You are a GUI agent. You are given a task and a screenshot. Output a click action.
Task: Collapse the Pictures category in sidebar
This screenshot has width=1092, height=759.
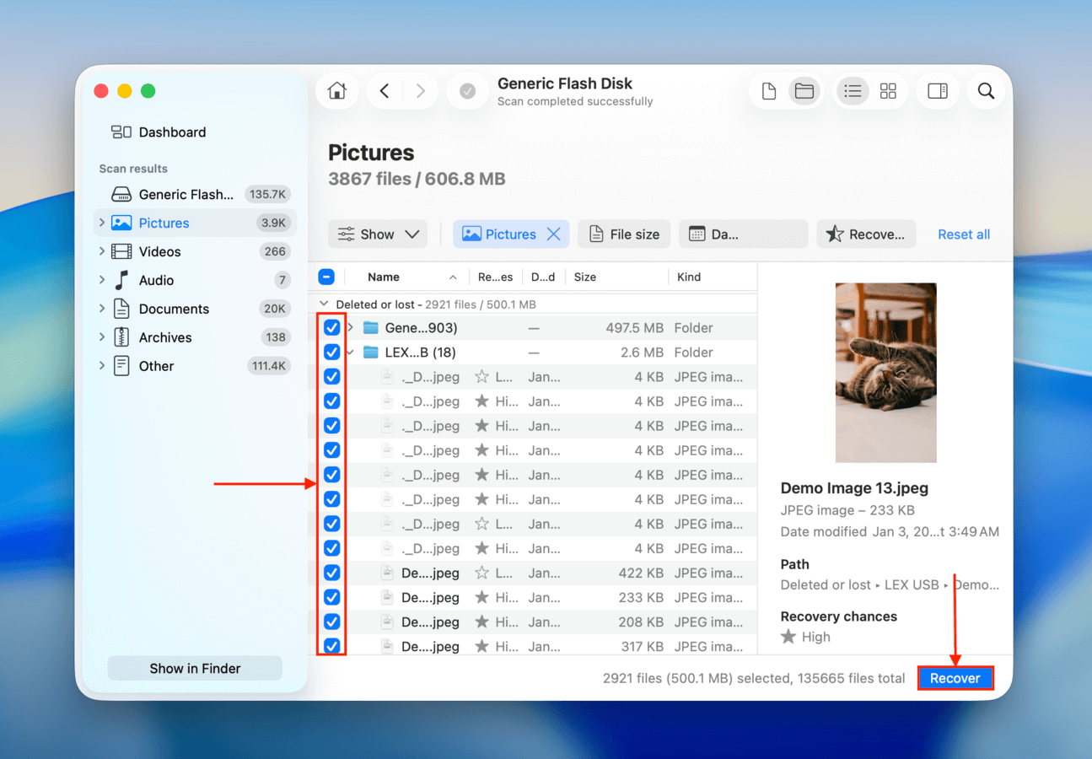click(x=101, y=222)
